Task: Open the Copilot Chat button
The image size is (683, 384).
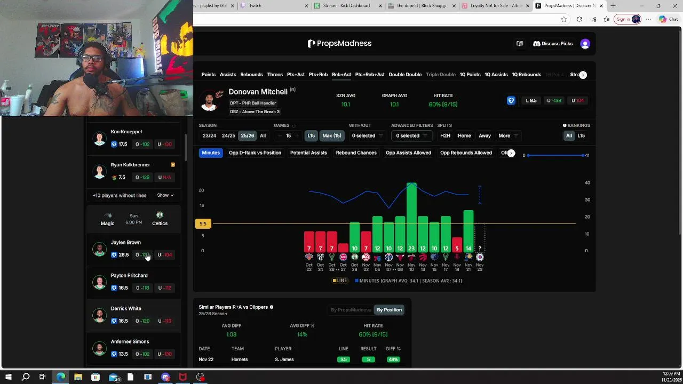Action: (x=668, y=19)
